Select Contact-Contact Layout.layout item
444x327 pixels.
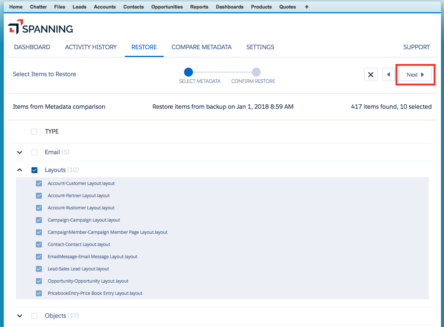tap(39, 244)
